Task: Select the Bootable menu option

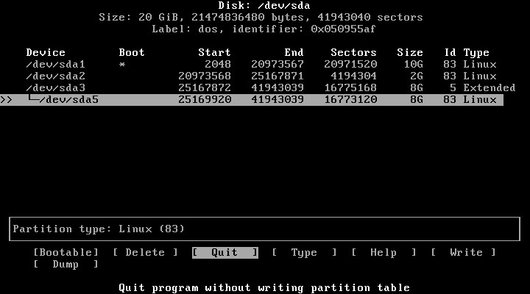Action: click(x=66, y=253)
